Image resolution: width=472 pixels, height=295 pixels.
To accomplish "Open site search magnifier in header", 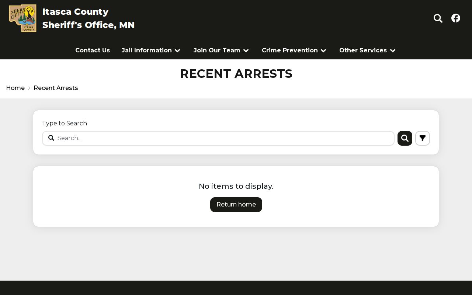I will [438, 18].
